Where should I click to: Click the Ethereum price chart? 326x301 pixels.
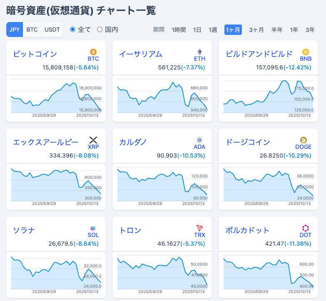tap(162, 98)
